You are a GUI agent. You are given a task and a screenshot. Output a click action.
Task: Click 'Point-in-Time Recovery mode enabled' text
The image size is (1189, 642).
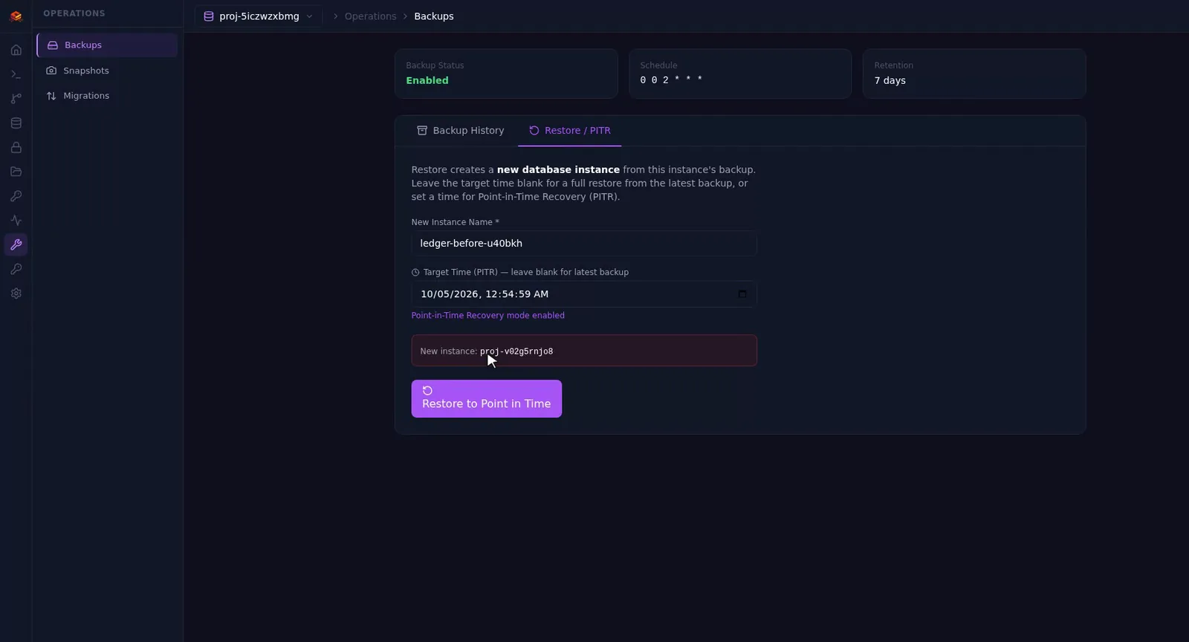(x=488, y=316)
